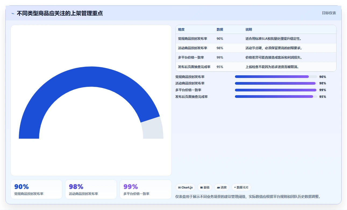Click description 价格差异可能直接造成客诉和利润损失

[274, 58]
